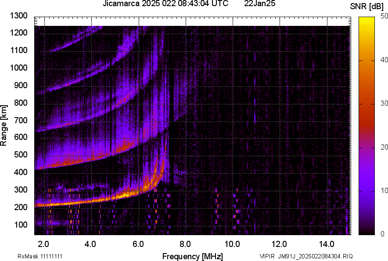Click the 700 range tick label

tap(21, 120)
